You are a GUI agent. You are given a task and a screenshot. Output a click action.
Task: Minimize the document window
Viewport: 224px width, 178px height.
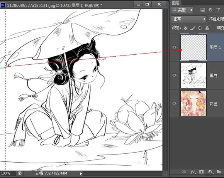point(138,5)
